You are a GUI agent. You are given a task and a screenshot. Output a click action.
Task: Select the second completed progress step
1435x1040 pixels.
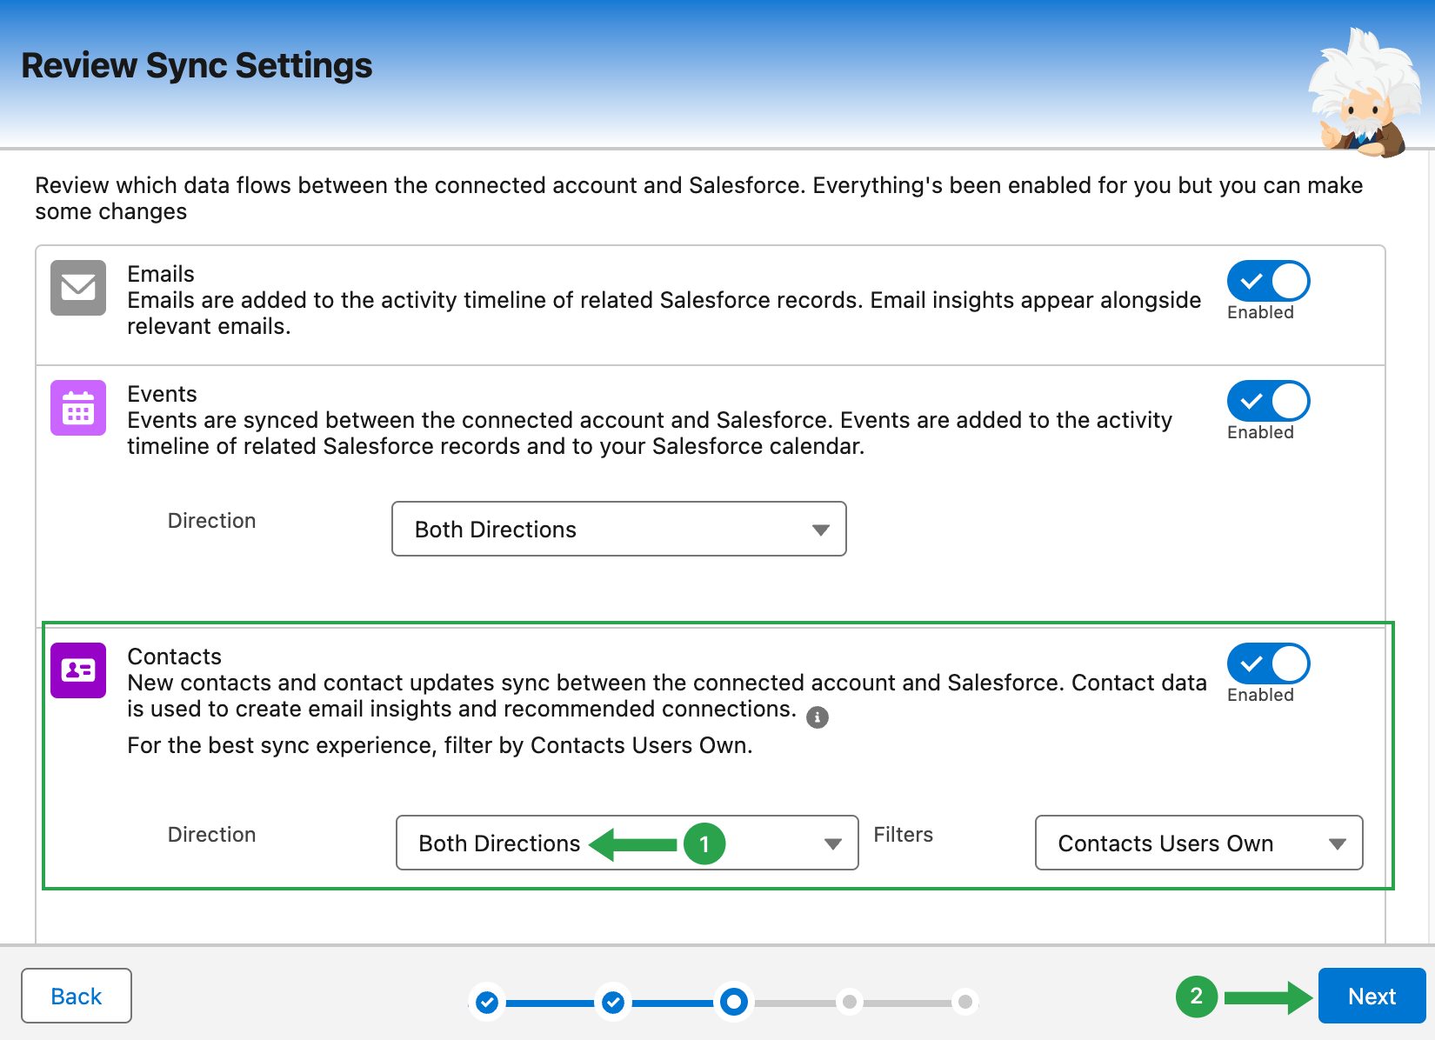(x=613, y=1003)
